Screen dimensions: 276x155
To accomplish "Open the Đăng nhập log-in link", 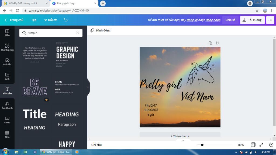I will pos(213,20).
